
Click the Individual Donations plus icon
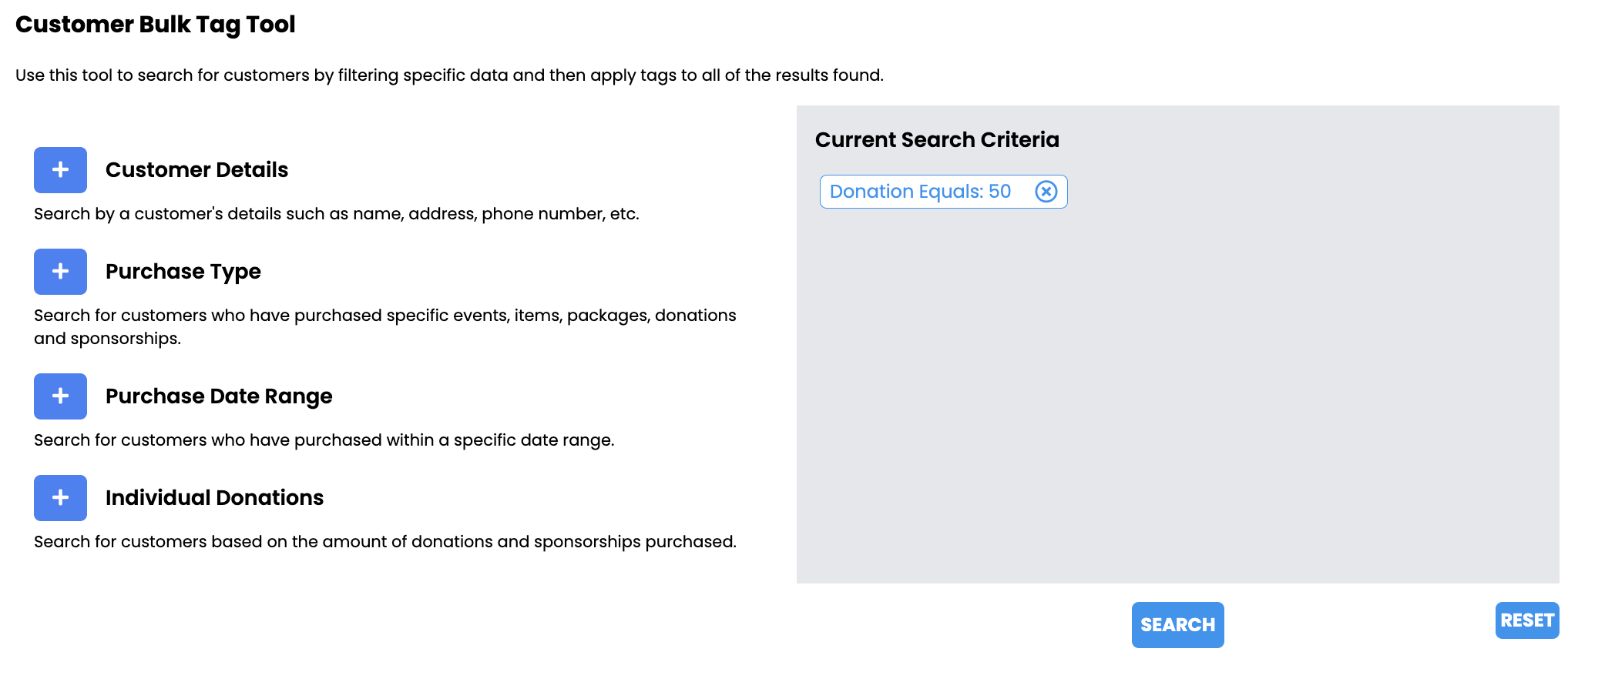coord(60,498)
